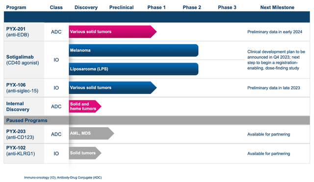
Task: Click the Phase 2 column header
Action: (x=192, y=7)
